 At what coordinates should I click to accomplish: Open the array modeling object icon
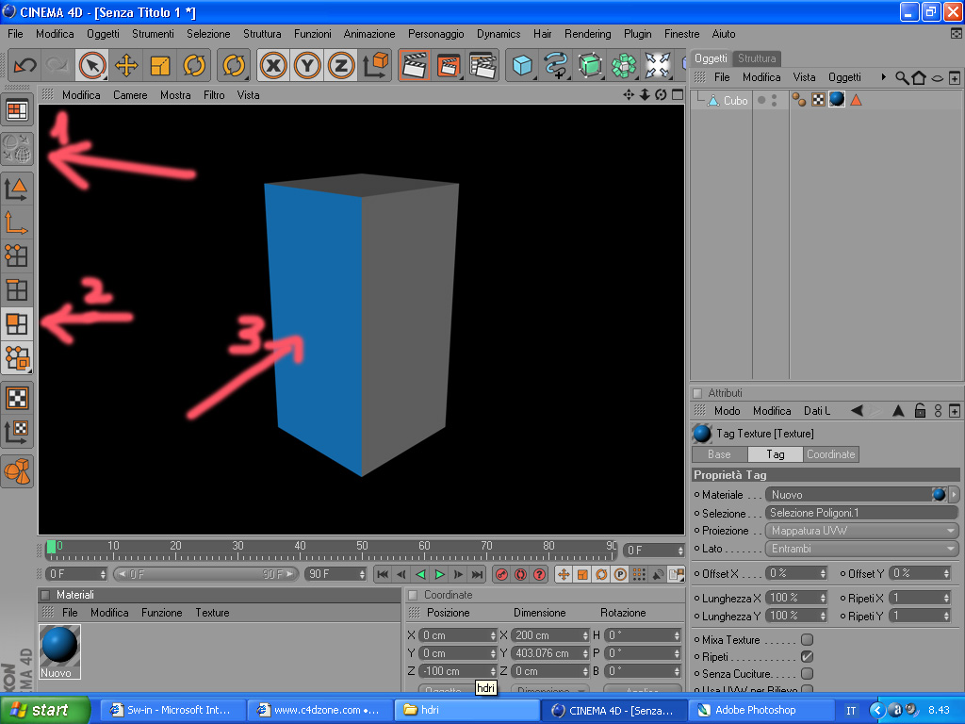624,65
